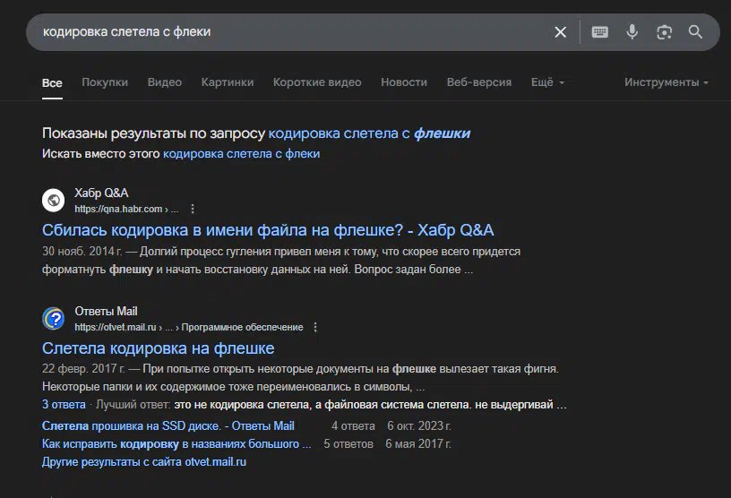This screenshot has width=731, height=498.
Task: Select the Все tab
Action: (52, 83)
